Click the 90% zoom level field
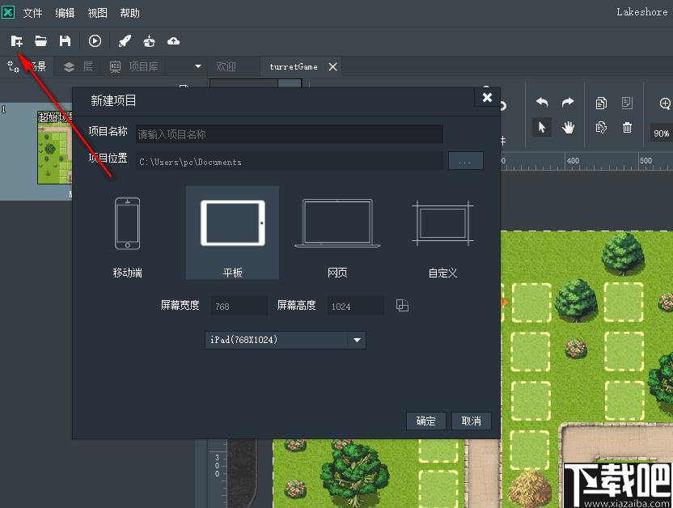The height and width of the screenshot is (508, 673). tap(662, 133)
